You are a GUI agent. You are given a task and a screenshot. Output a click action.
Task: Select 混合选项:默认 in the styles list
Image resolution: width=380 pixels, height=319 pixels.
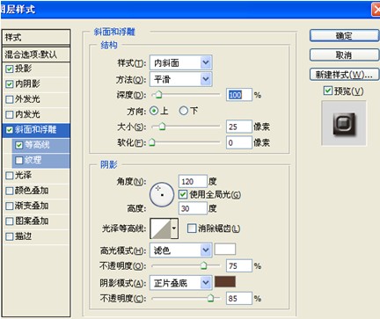click(x=36, y=54)
